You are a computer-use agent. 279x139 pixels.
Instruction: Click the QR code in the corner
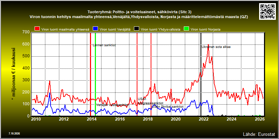point(268,11)
